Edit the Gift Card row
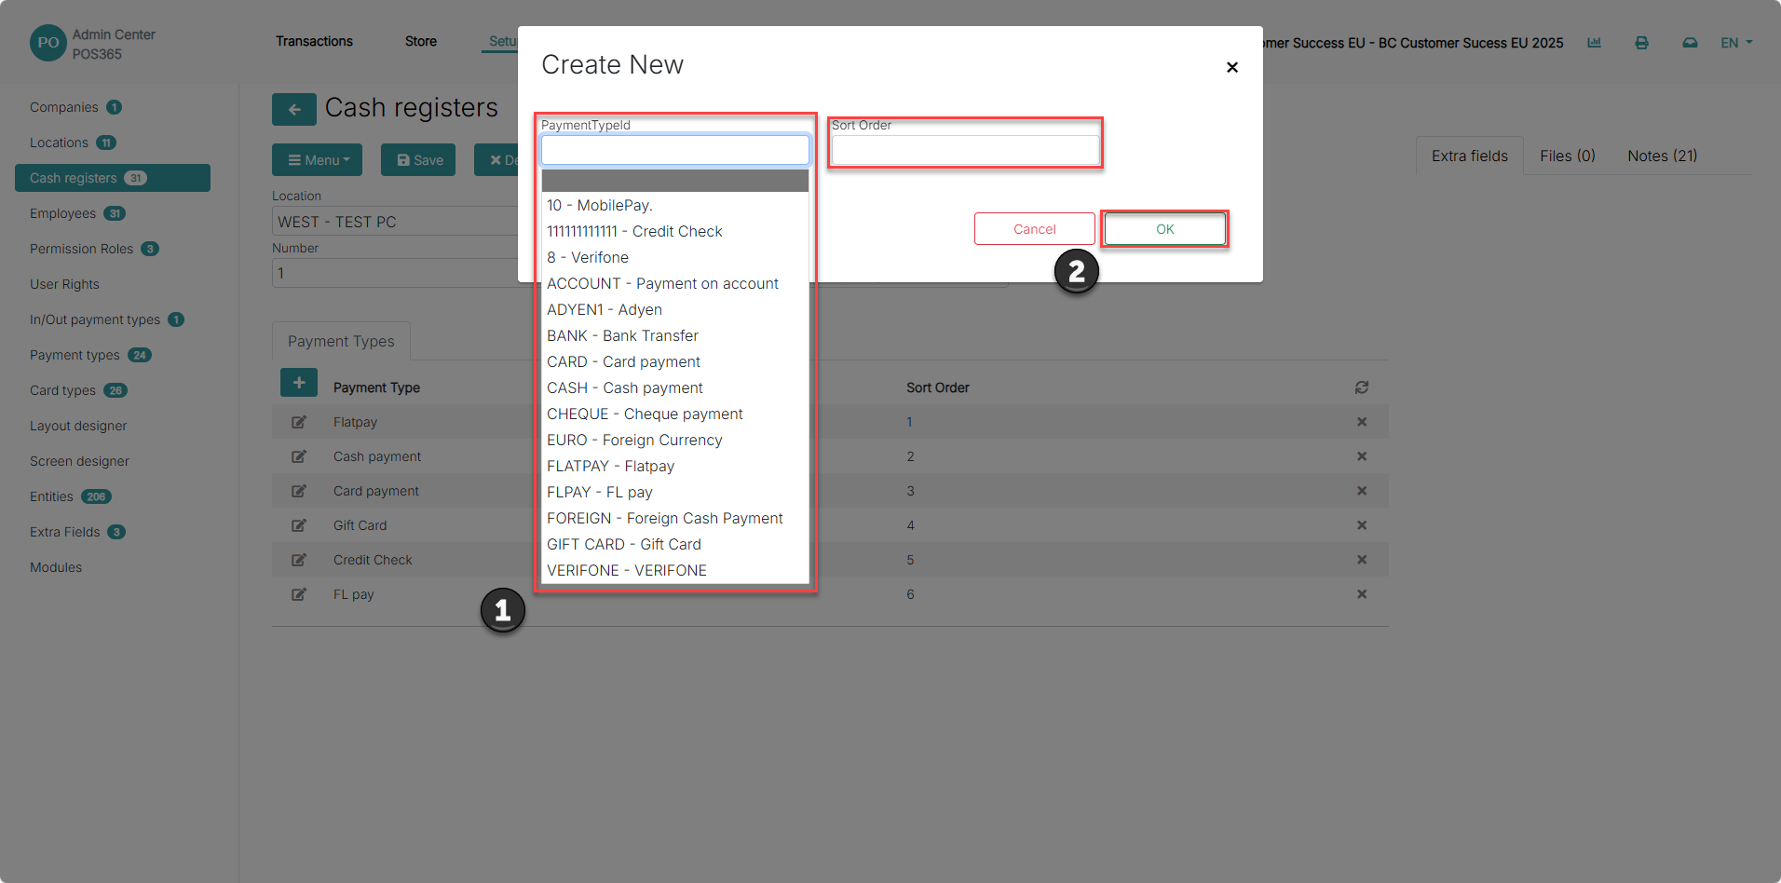 299,525
